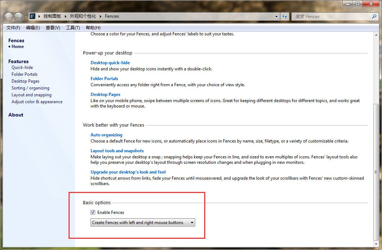382x250 pixels.
Task: Open Quick-hide in the Features list
Action: pyautogui.click(x=22, y=67)
